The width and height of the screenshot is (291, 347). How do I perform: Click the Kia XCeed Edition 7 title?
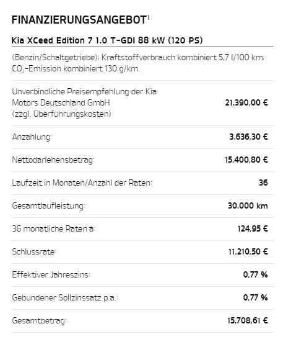(107, 40)
